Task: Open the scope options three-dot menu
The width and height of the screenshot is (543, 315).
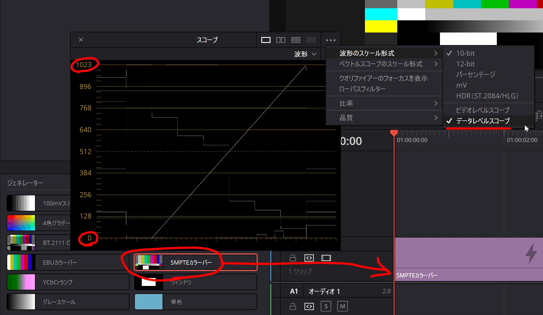Action: pyautogui.click(x=330, y=40)
